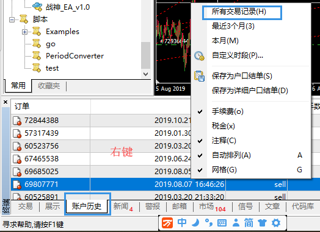Open the 交易 terminal tab
This screenshot has width=320, height=232.
click(25, 206)
